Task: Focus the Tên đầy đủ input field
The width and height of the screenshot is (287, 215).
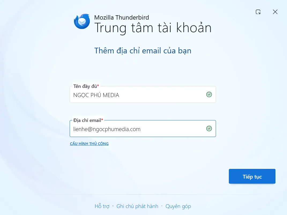Action: point(143,94)
